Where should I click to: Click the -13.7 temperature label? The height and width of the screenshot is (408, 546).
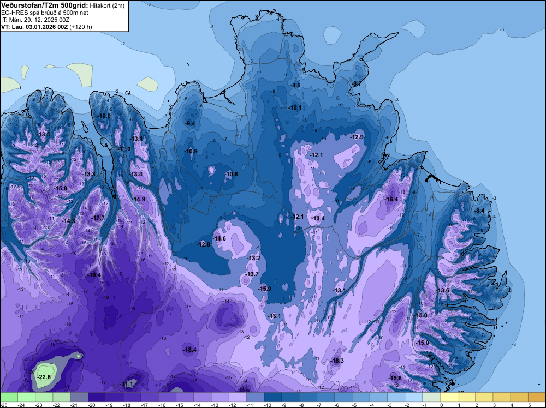click(x=252, y=274)
